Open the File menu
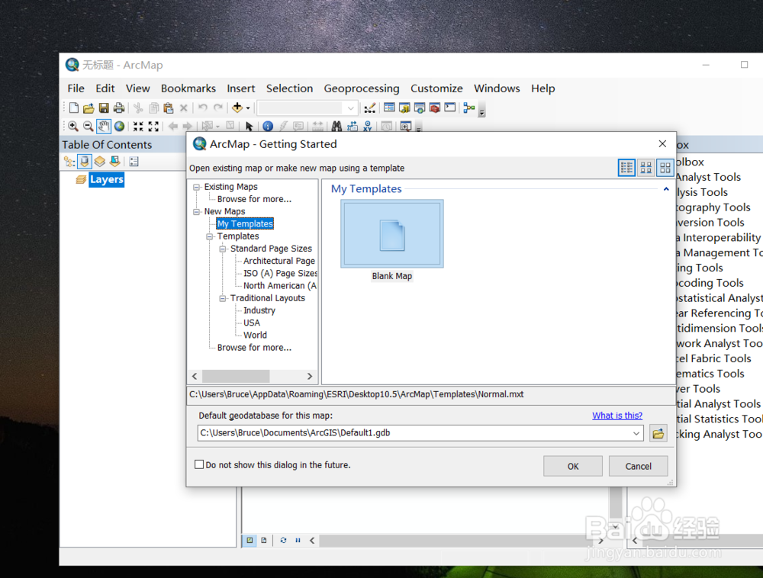The height and width of the screenshot is (578, 763). pos(76,88)
